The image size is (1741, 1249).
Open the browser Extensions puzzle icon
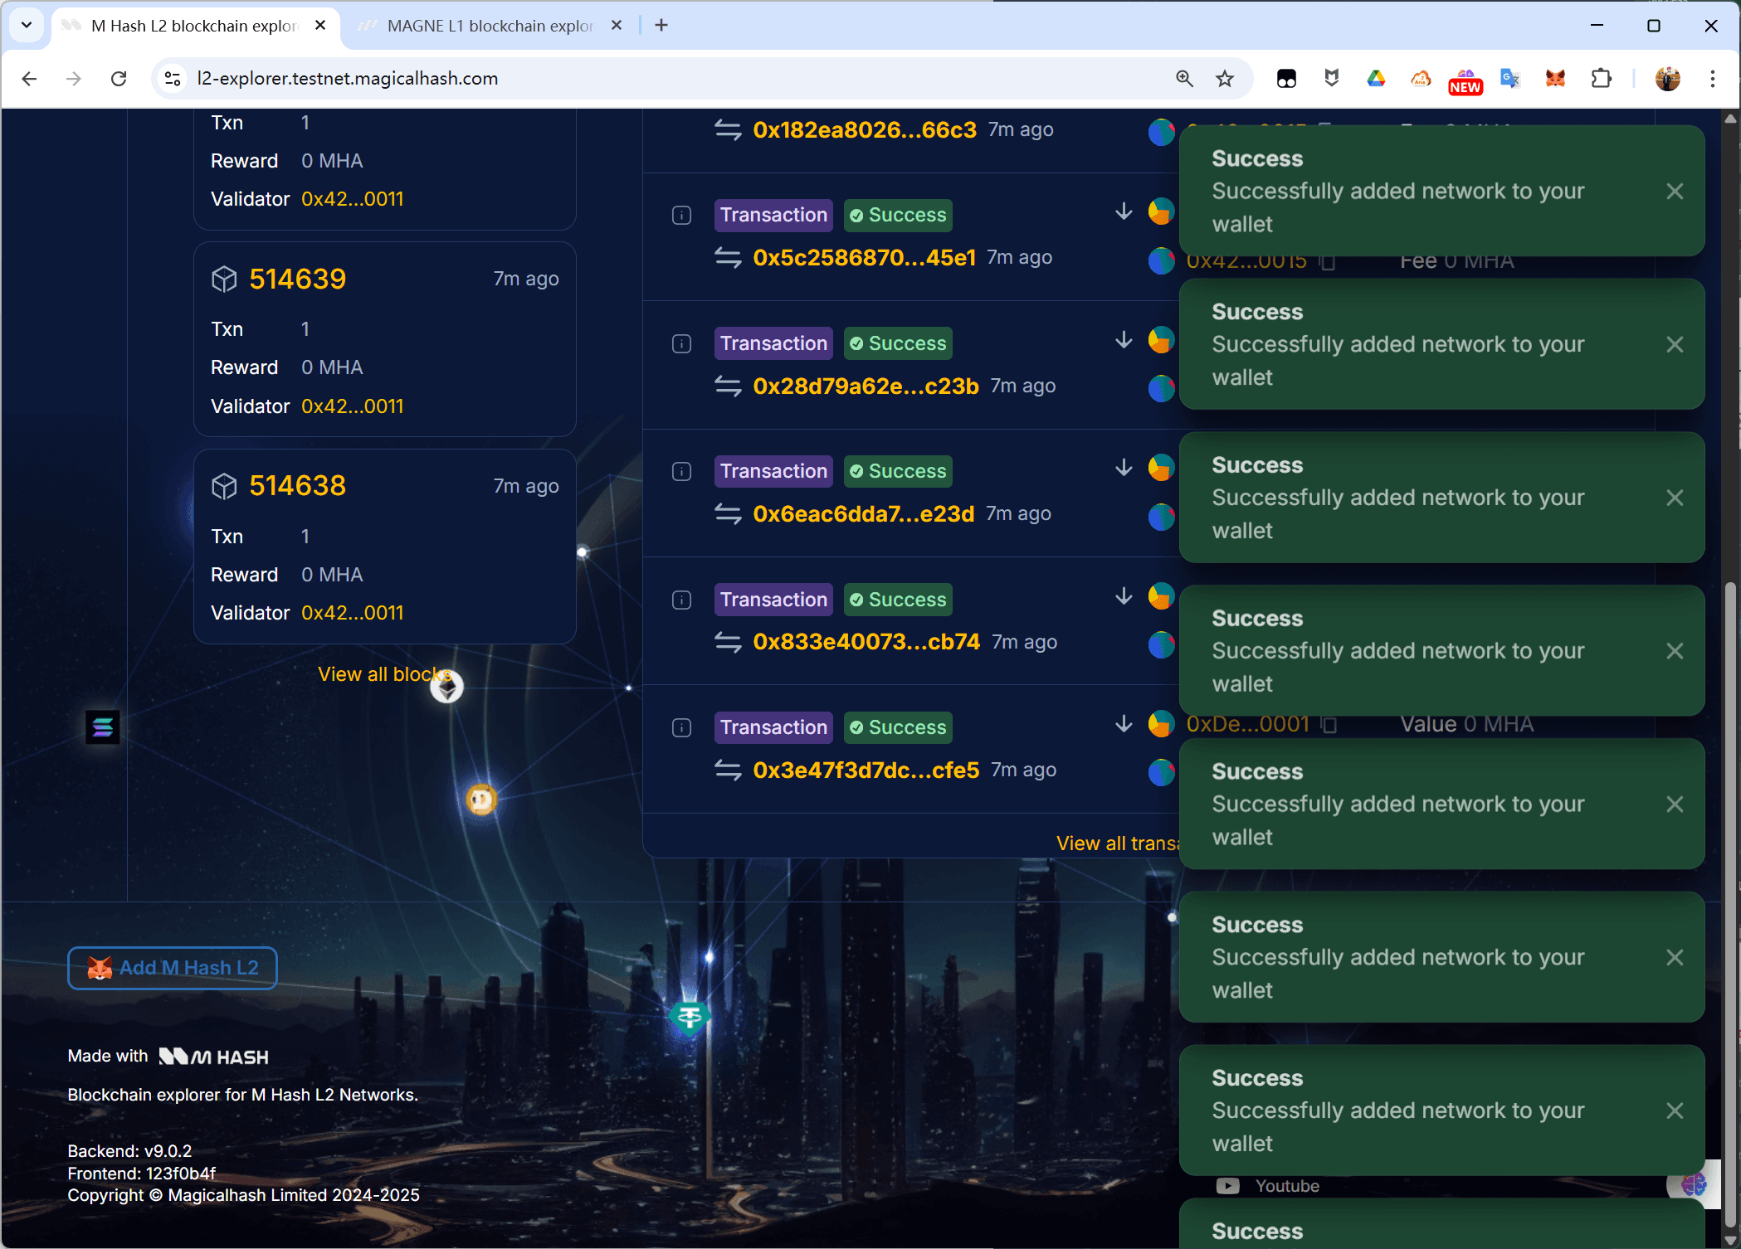click(x=1601, y=78)
